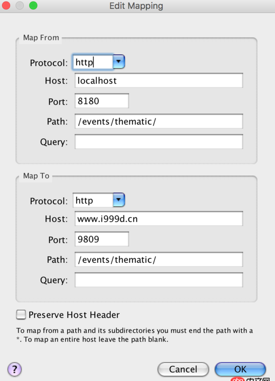
Task: Focus the Map From port 8180 field
Action: 101,101
